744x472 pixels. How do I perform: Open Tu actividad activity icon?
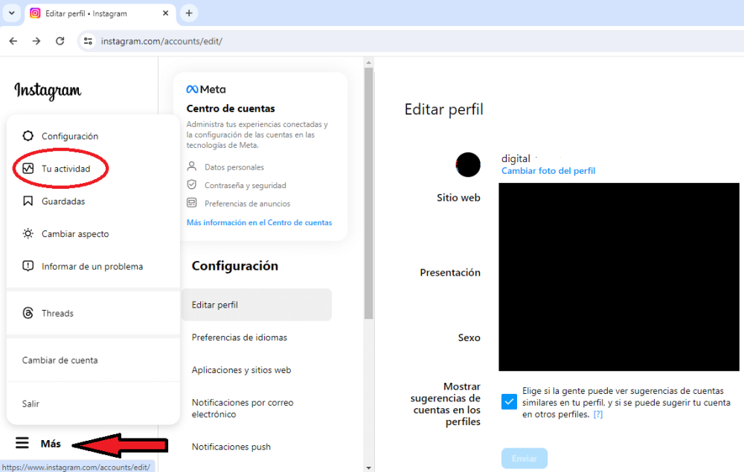pyautogui.click(x=28, y=168)
